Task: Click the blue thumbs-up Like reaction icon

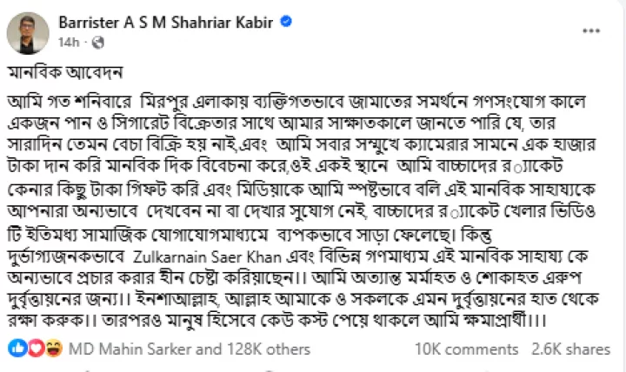Action: coord(17,349)
